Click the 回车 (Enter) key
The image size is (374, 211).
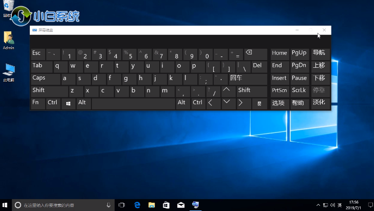[x=248, y=79]
